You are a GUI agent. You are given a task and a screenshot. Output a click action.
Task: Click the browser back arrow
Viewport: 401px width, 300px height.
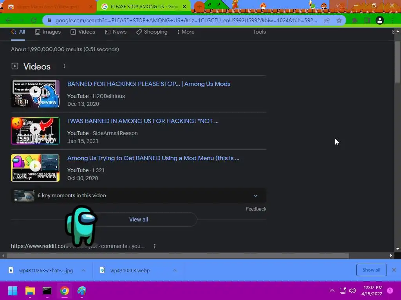click(x=9, y=20)
